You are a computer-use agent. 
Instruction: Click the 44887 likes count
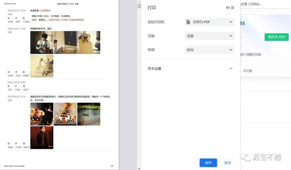[26, 76]
